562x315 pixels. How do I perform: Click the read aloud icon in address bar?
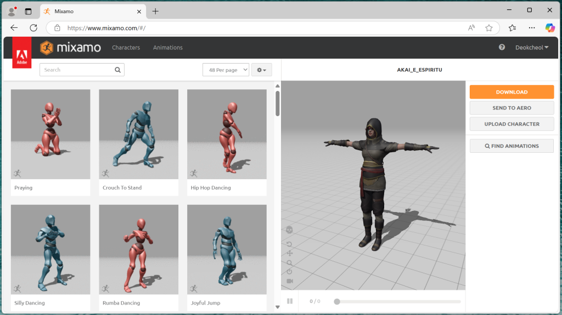click(471, 28)
